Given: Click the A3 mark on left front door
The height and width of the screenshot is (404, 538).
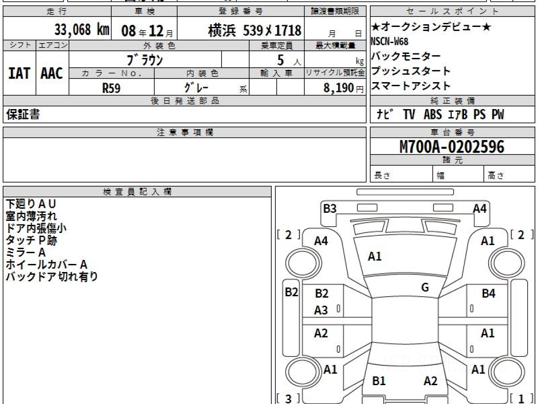Looking at the screenshot, I should [321, 310].
